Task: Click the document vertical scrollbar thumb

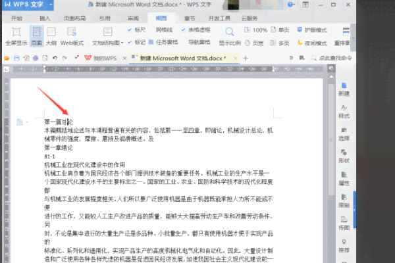Action: point(332,139)
